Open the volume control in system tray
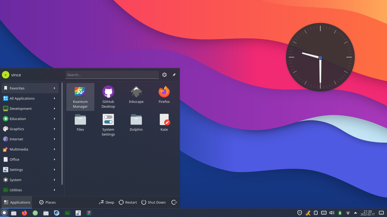 tap(332, 213)
